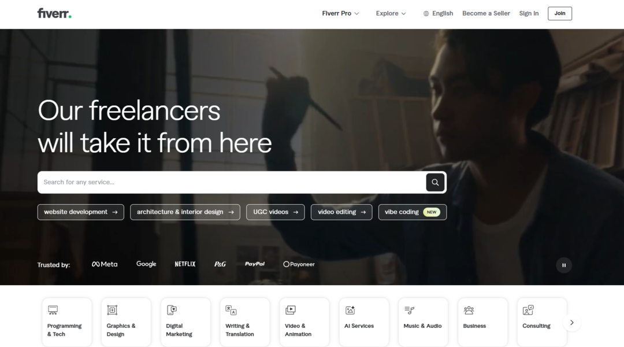Screen dimensions: 624x347
Task: Pause the hero background video
Action: [564, 265]
